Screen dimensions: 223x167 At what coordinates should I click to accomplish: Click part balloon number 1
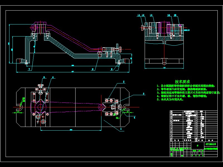(x=121, y=129)
